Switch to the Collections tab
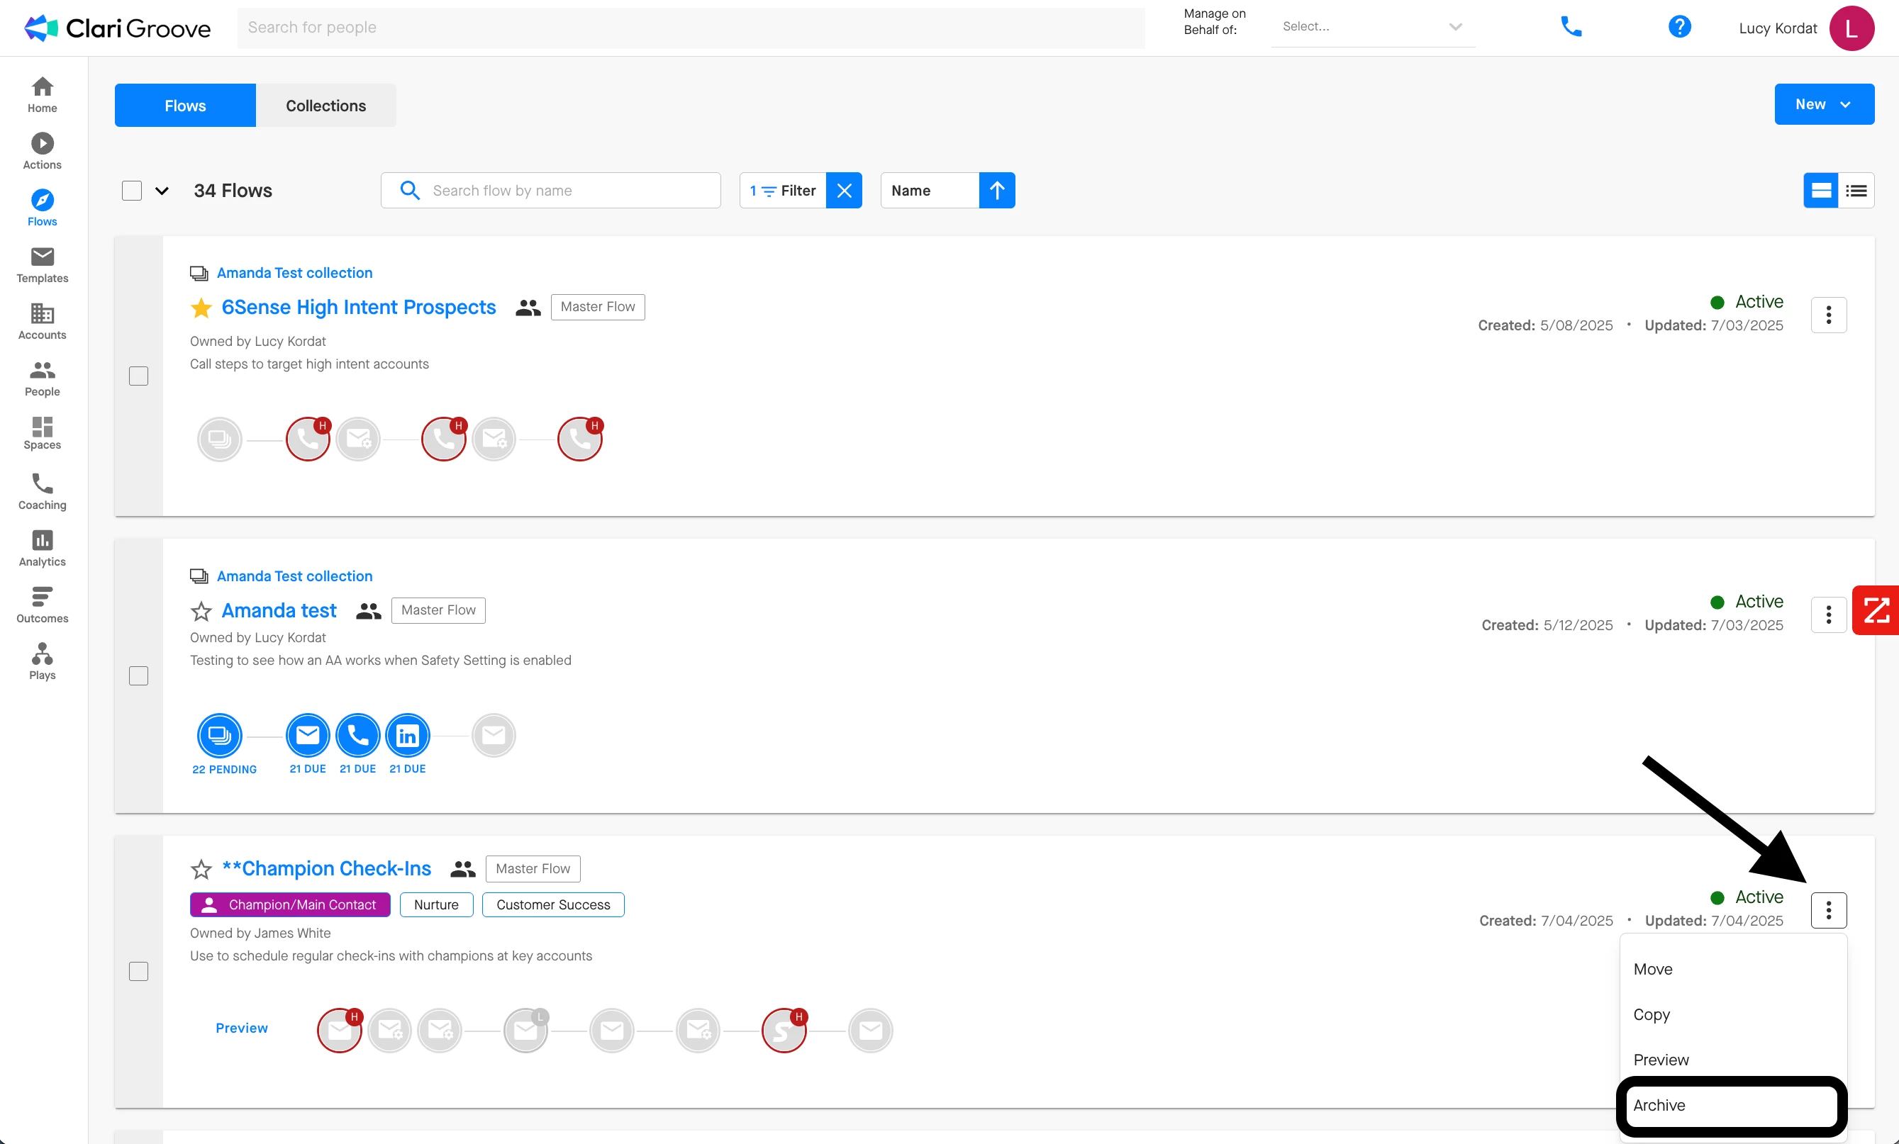Viewport: 1899px width, 1144px height. (326, 106)
